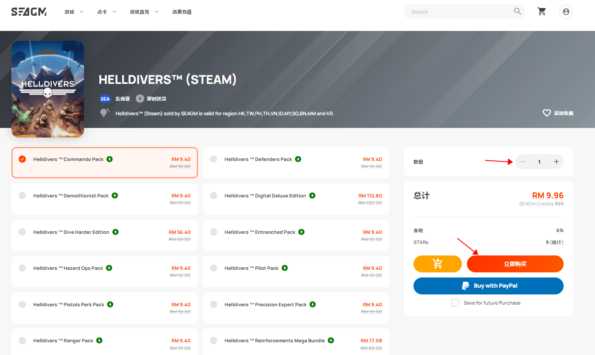Click green lightning icon beside Hazard Ops Pack
The height and width of the screenshot is (355, 595).
109,268
